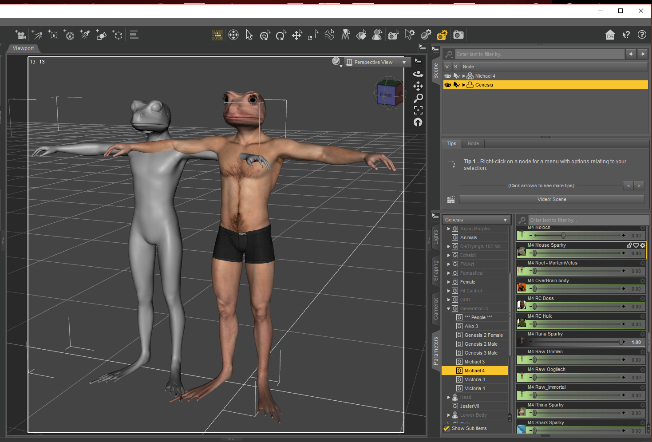Select the Joint Editor bone tool
This screenshot has height=442, width=652.
tap(329, 35)
